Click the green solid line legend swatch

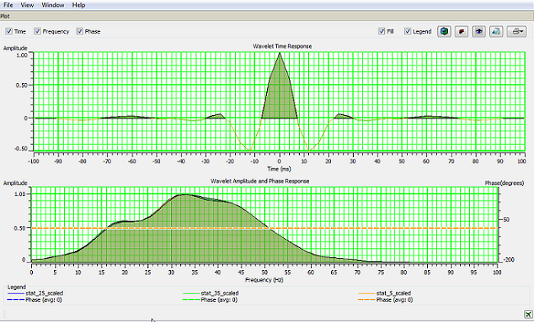tap(191, 293)
